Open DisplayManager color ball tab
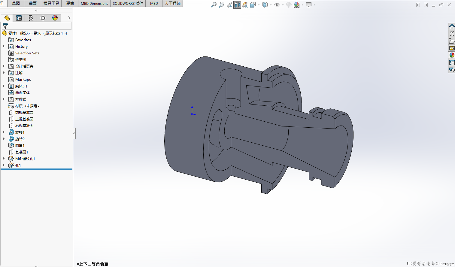This screenshot has width=455, height=267. (x=55, y=18)
